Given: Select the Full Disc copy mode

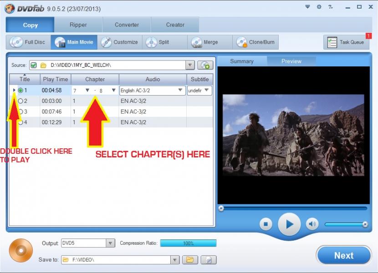Looking at the screenshot, I should pyautogui.click(x=28, y=42).
